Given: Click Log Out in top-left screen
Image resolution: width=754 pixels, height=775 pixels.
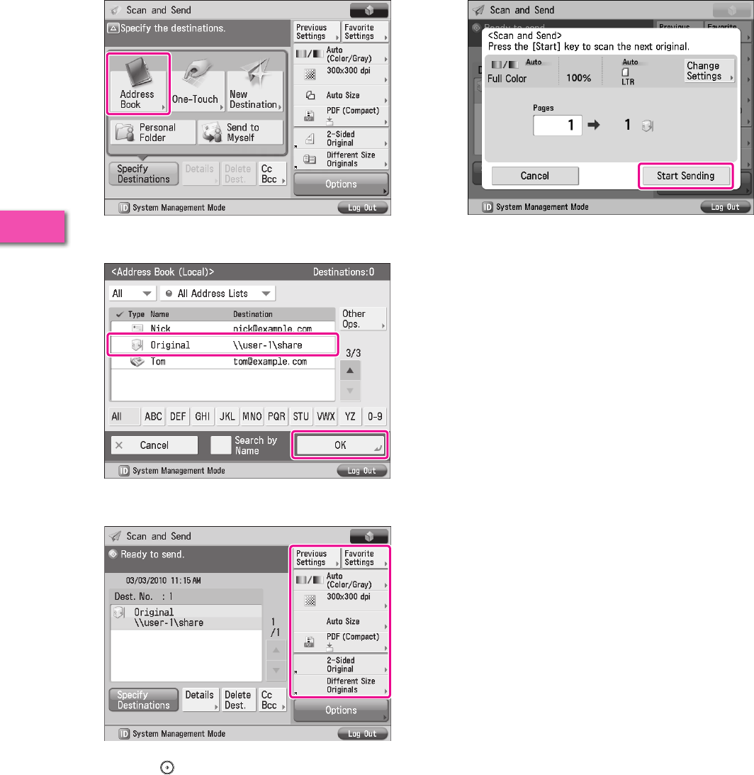Looking at the screenshot, I should pos(362,208).
